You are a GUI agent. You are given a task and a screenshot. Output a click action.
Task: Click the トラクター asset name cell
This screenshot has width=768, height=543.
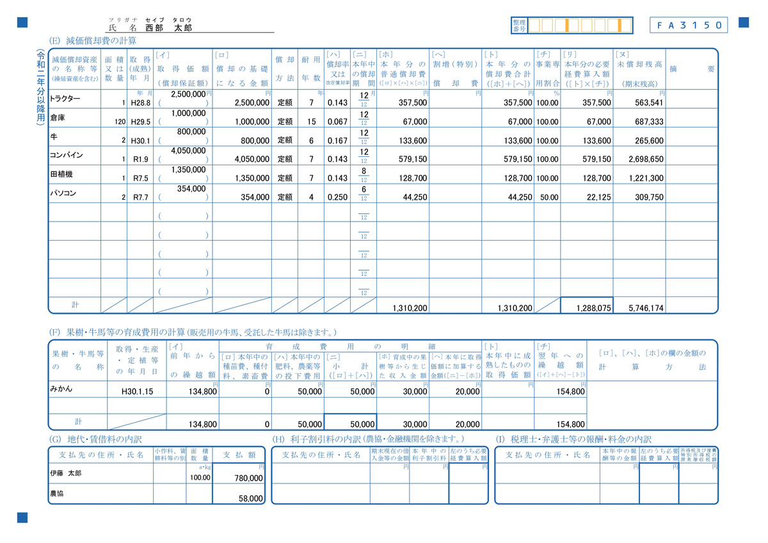(75, 99)
